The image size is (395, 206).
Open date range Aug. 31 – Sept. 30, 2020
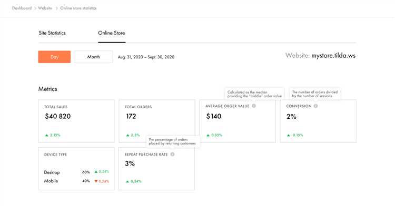(146, 57)
